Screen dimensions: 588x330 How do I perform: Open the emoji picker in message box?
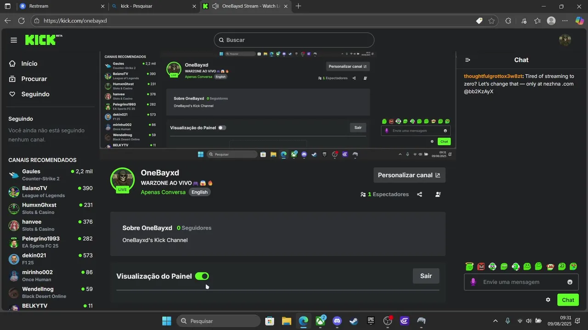pos(570,282)
